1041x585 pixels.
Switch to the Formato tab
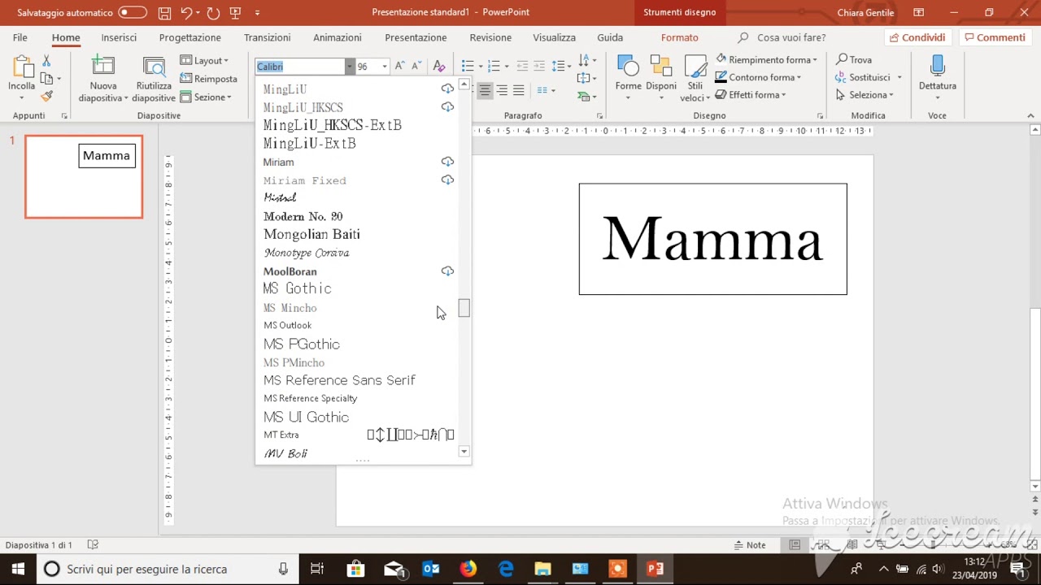point(679,37)
